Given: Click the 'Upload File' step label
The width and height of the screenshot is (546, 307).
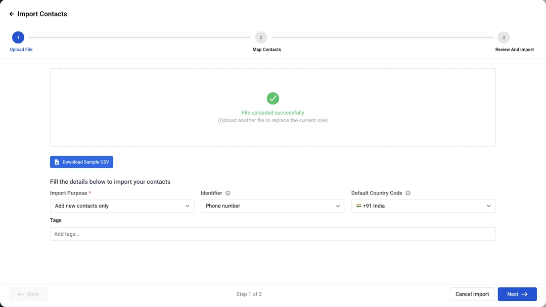Looking at the screenshot, I should pos(21,49).
